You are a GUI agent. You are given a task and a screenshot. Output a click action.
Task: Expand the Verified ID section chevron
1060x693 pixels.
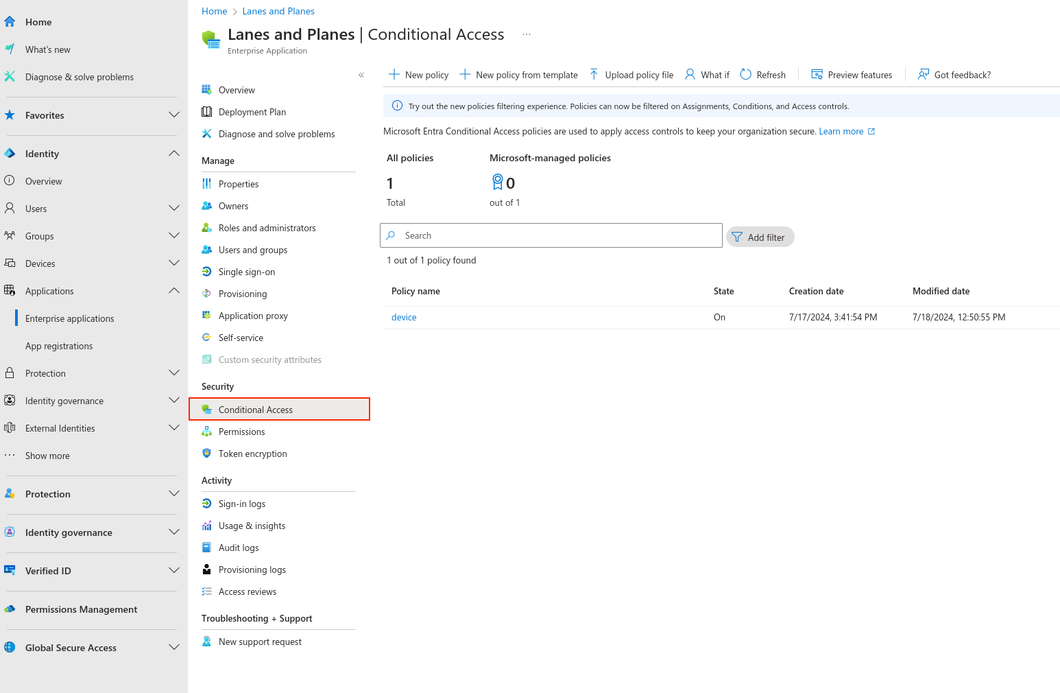[x=174, y=570]
